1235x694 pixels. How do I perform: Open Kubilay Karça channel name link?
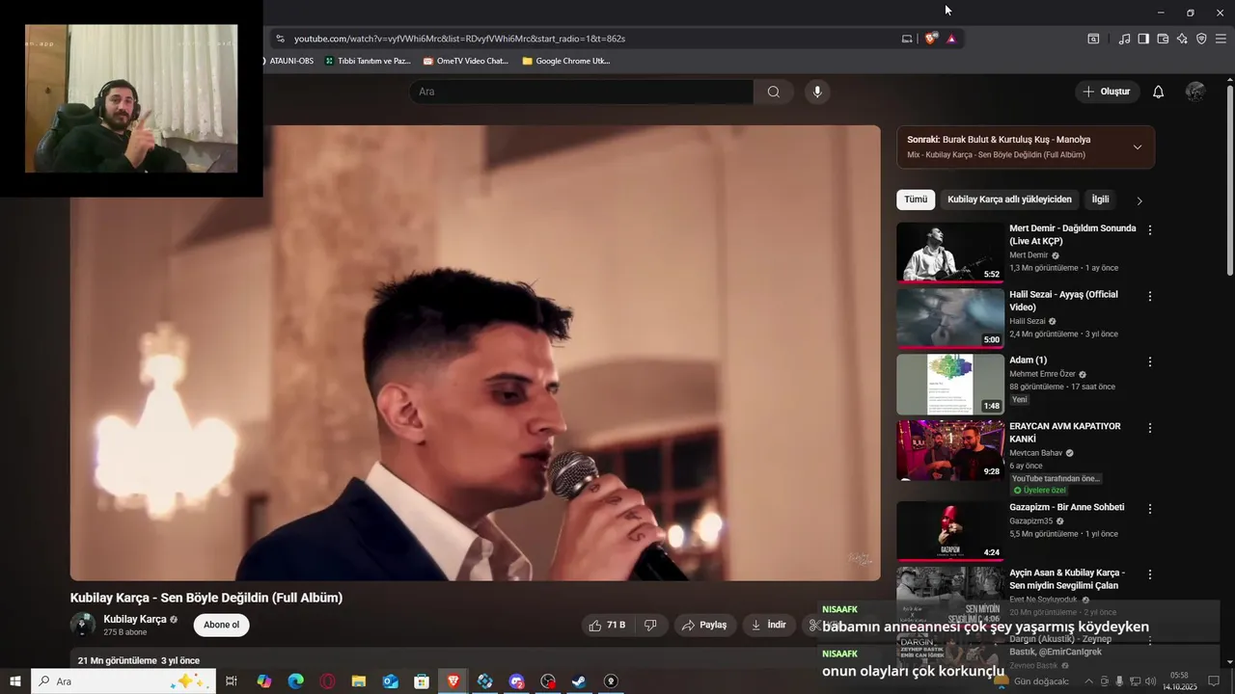pyautogui.click(x=135, y=619)
